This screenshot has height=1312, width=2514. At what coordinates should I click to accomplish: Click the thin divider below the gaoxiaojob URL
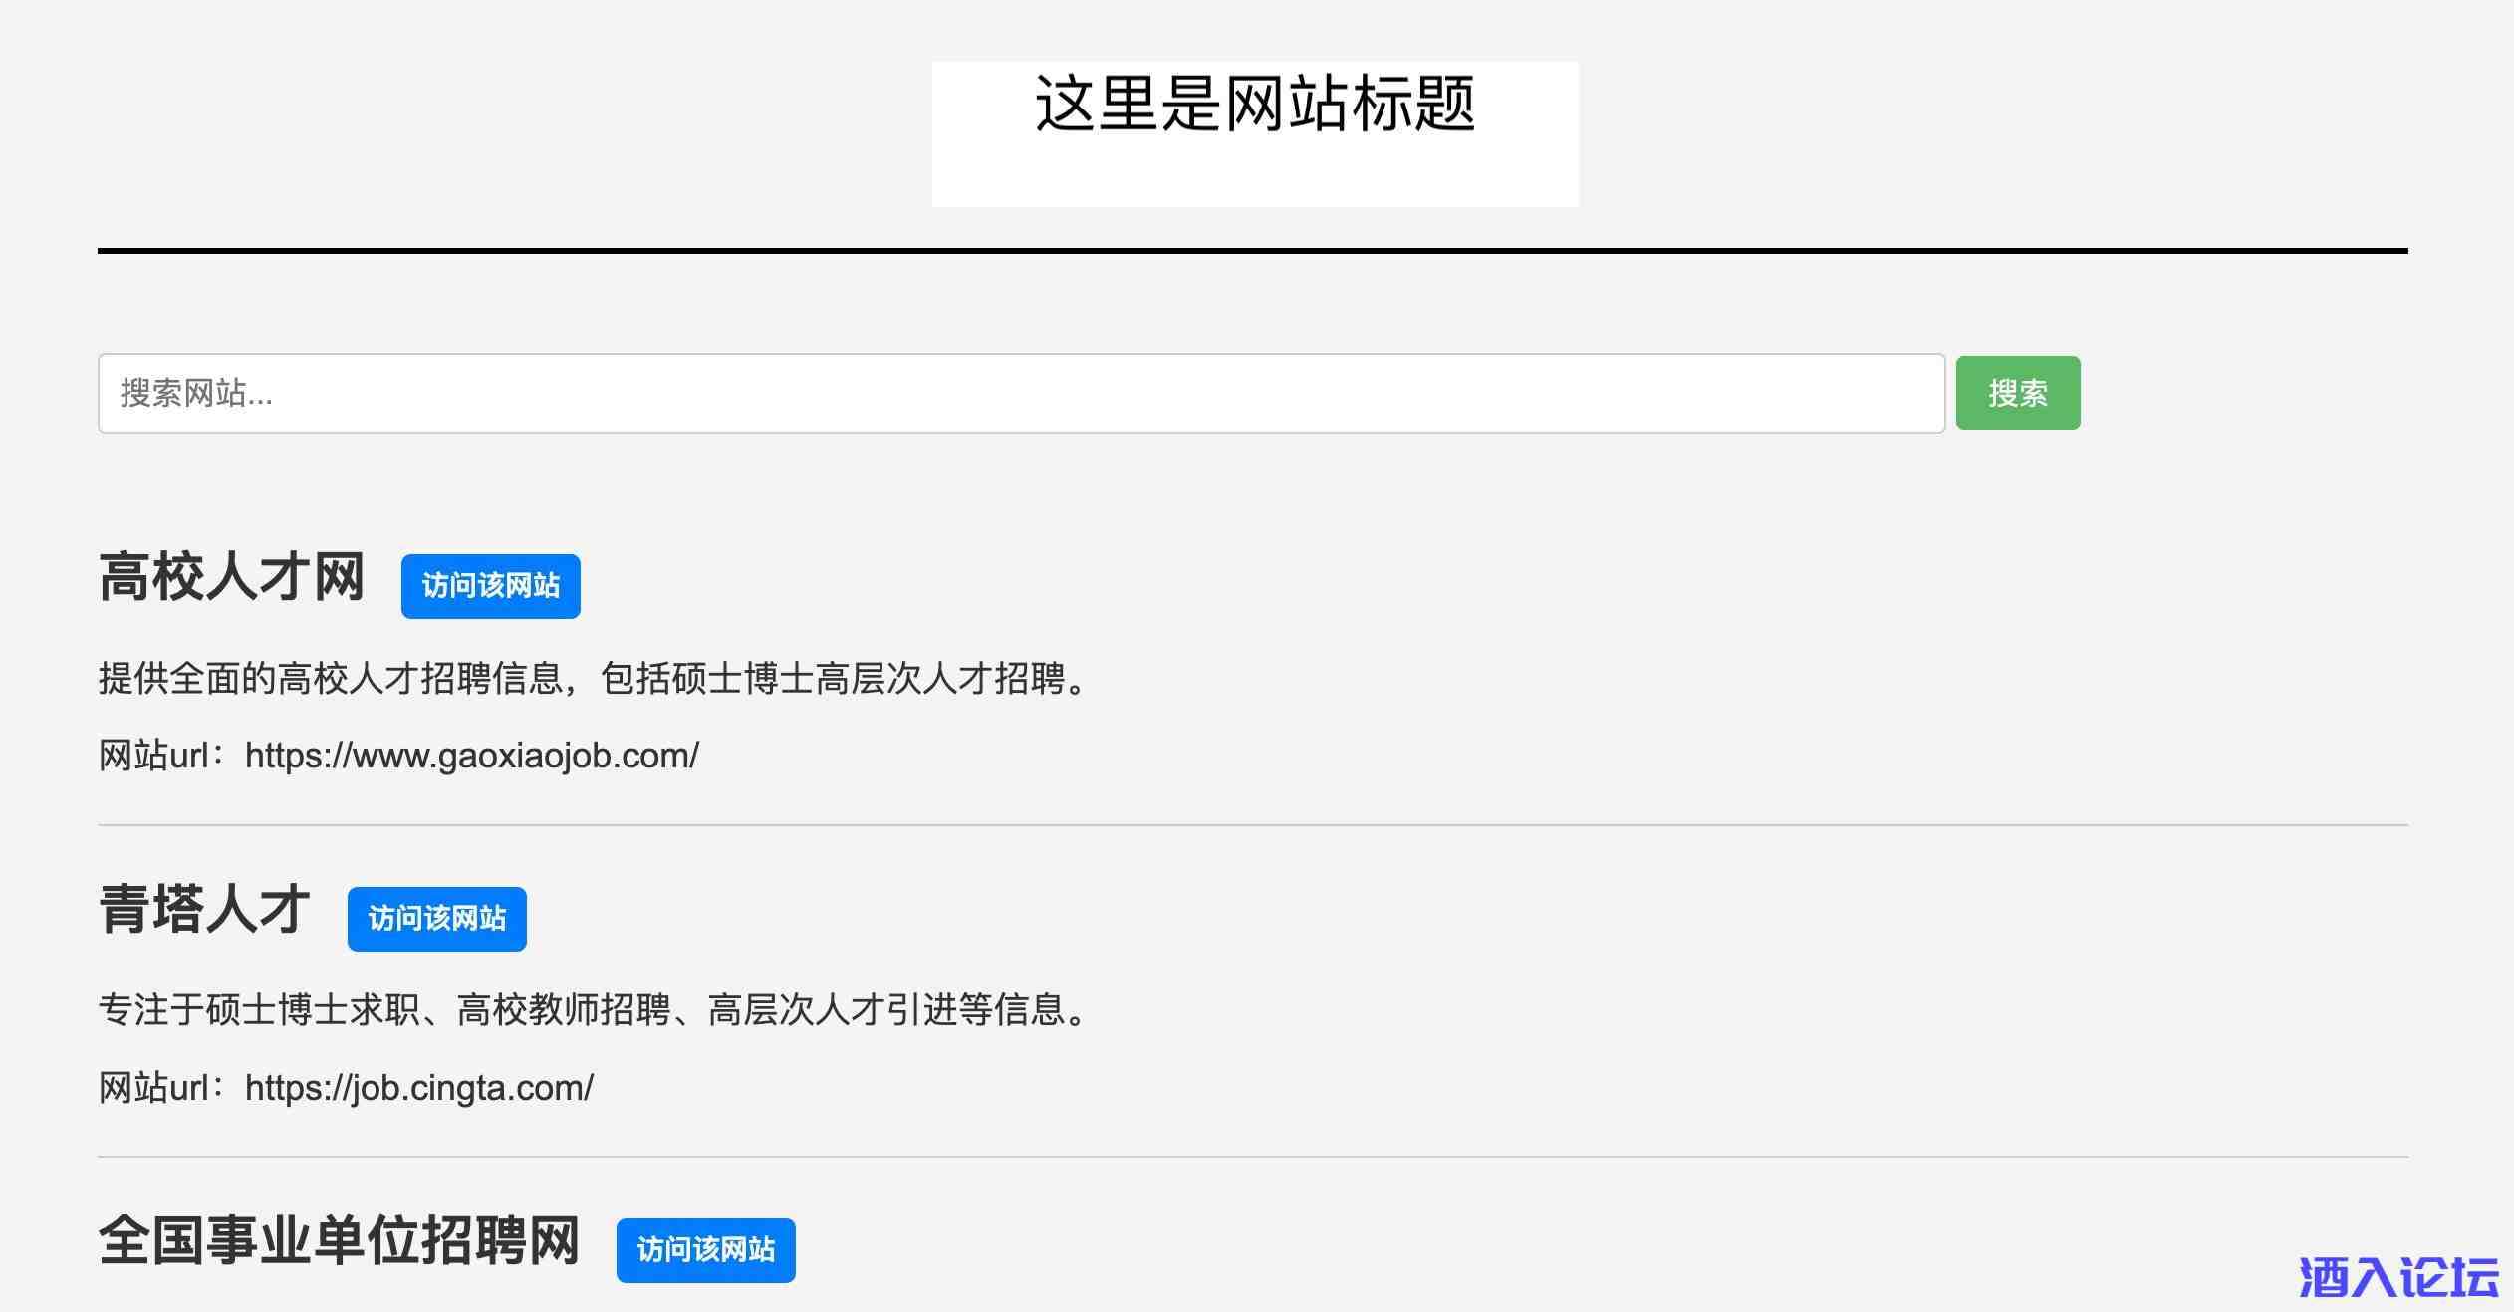[x=1252, y=825]
